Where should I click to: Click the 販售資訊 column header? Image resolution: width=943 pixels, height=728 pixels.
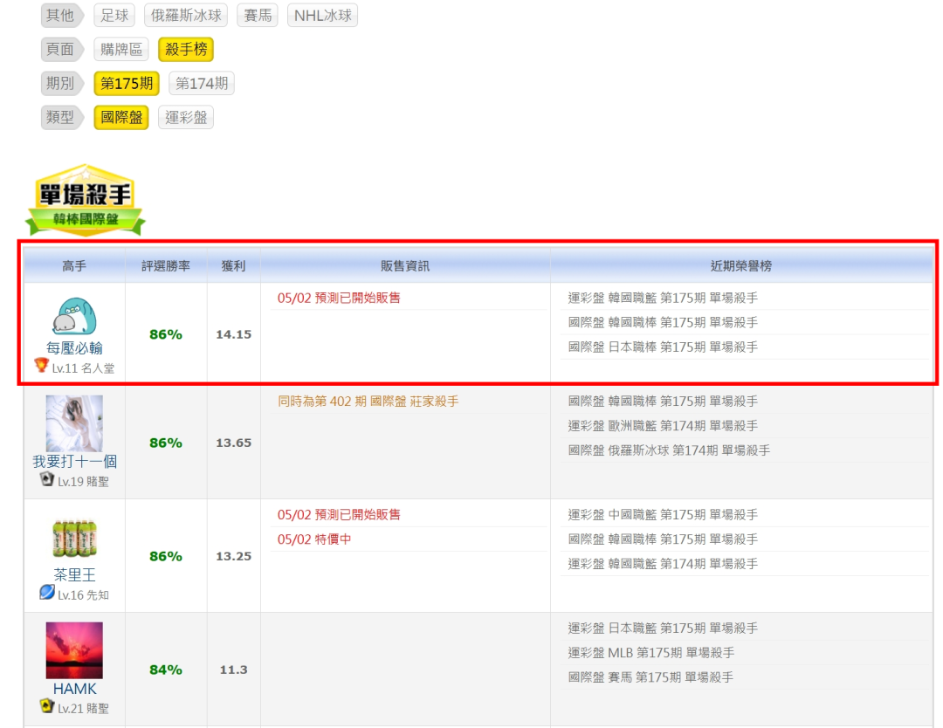(x=405, y=265)
